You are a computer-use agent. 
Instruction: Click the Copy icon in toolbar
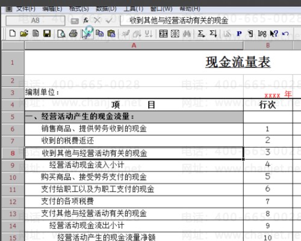click(x=99, y=33)
